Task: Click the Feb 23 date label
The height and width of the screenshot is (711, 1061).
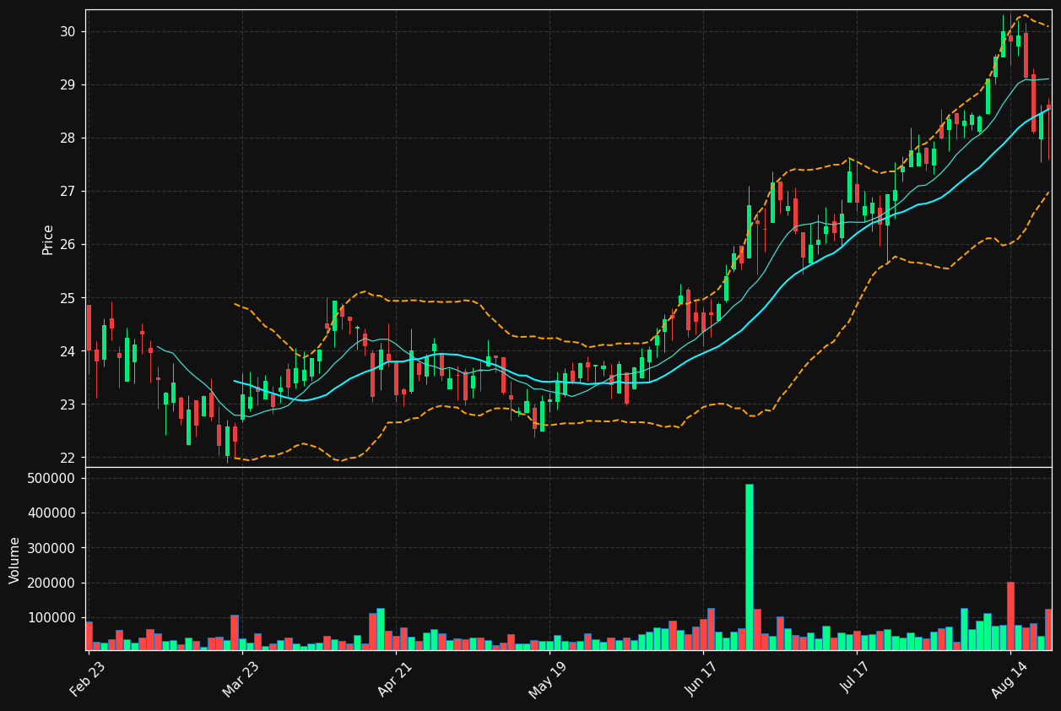Action: (x=87, y=679)
